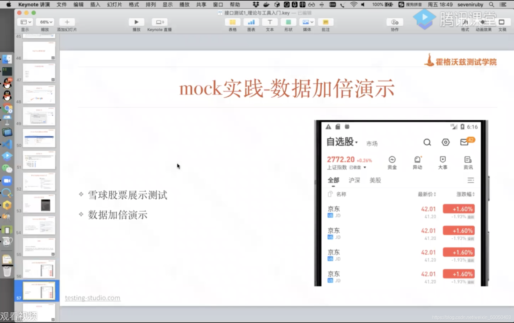This screenshot has height=323, width=514.
Task: Click the Wi-Fi status icon
Action: (x=354, y=4)
